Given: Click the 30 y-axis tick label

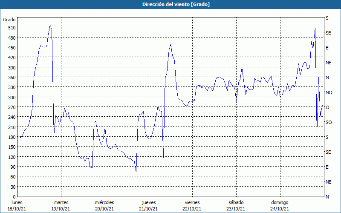Looking at the screenshot, I should [x=13, y=187].
